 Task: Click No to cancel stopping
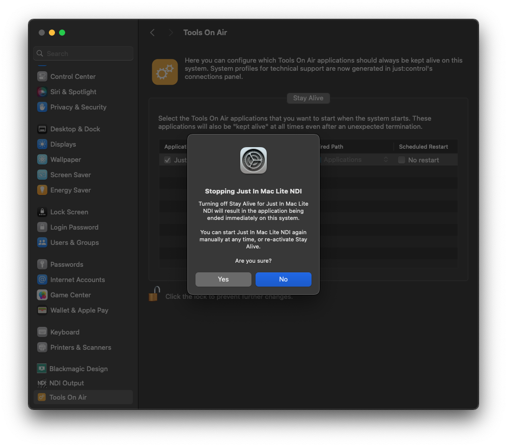pos(283,279)
